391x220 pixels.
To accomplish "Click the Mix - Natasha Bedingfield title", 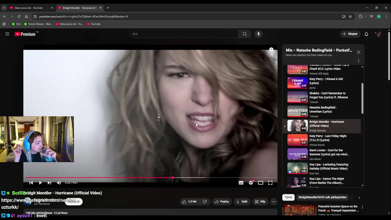I will [x=319, y=50].
